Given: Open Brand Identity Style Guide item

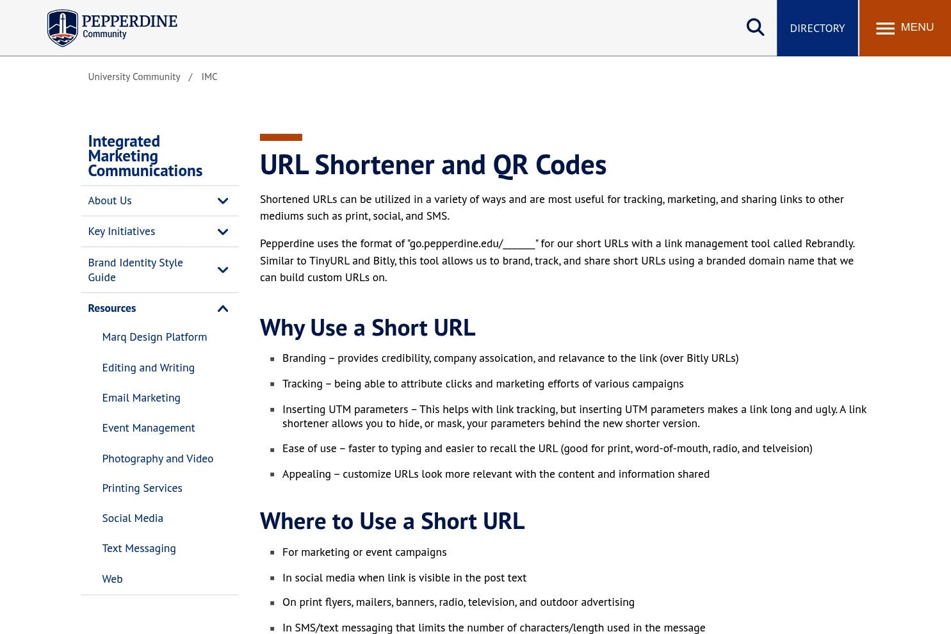Looking at the screenshot, I should 135,270.
